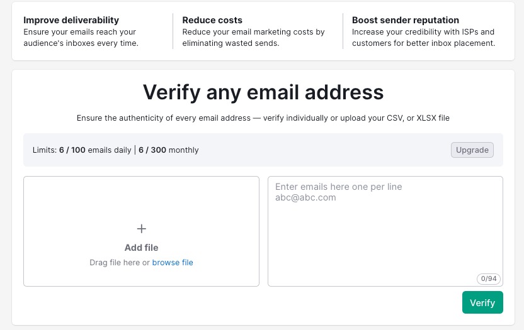The width and height of the screenshot is (524, 330).
Task: Select the Reduce costs heading
Action: (x=212, y=20)
